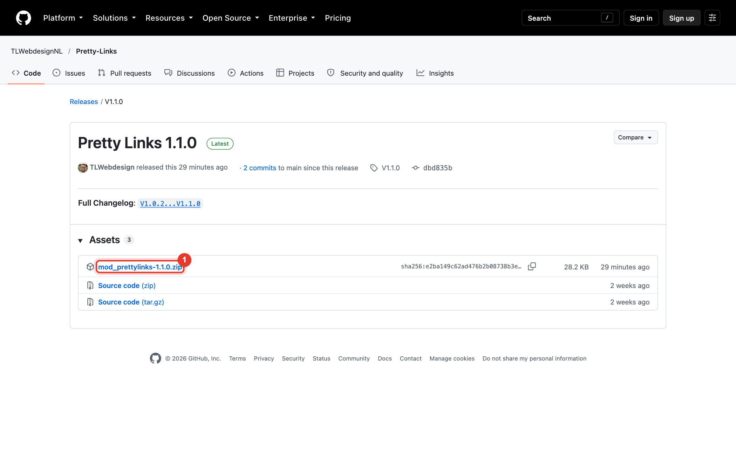Open the TLWebdesign author profile link

pyautogui.click(x=112, y=167)
